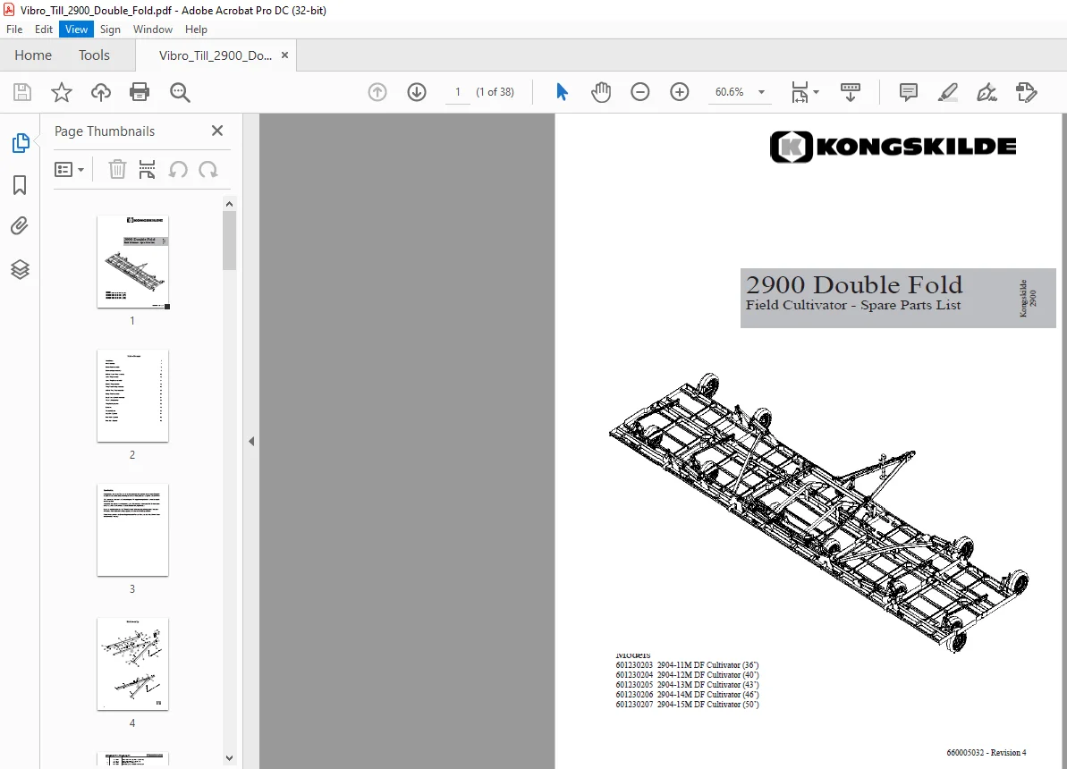Choose the Selection arrow tool
The width and height of the screenshot is (1067, 769).
(x=562, y=92)
